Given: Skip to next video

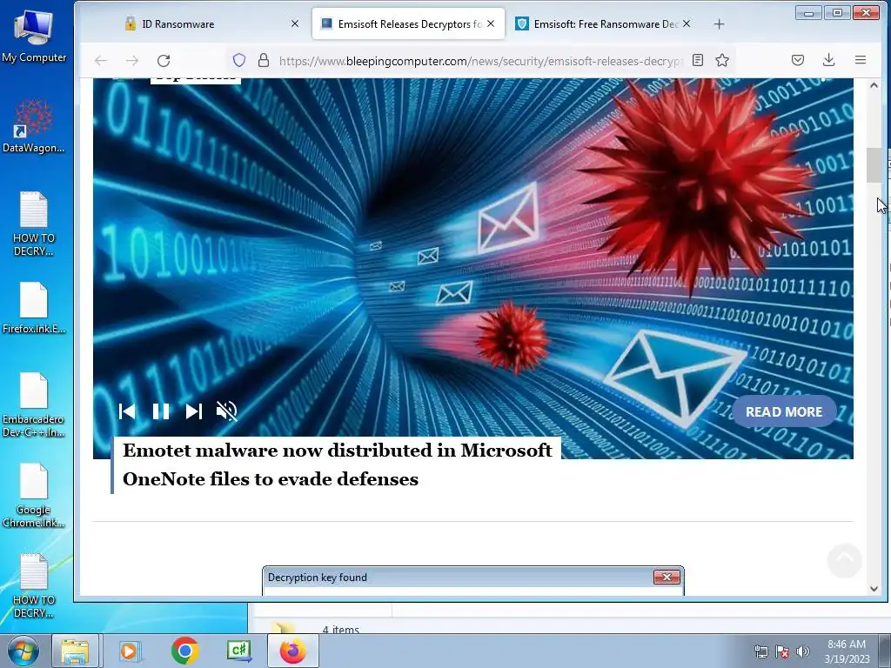Looking at the screenshot, I should pos(194,411).
